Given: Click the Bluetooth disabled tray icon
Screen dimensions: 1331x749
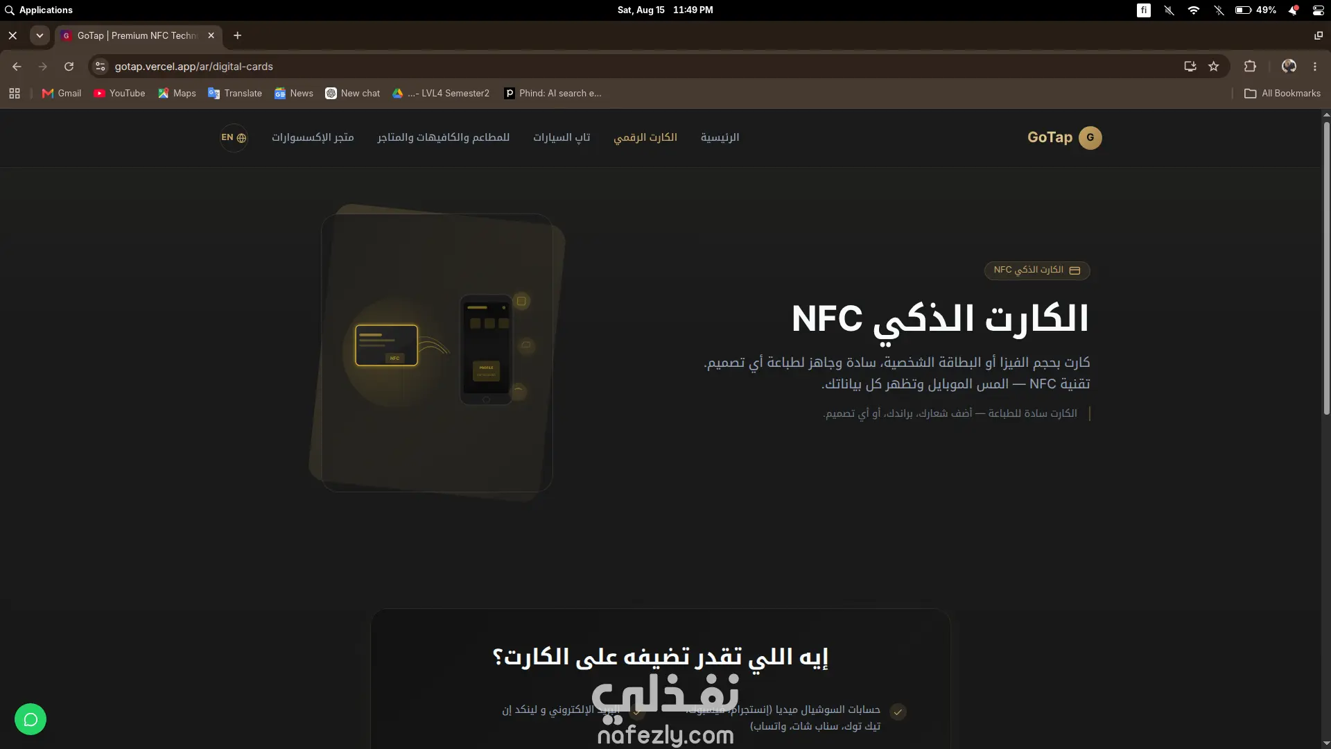Looking at the screenshot, I should coord(1219,10).
